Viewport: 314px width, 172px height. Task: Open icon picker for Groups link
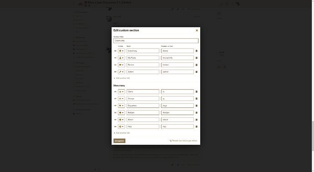click(122, 99)
